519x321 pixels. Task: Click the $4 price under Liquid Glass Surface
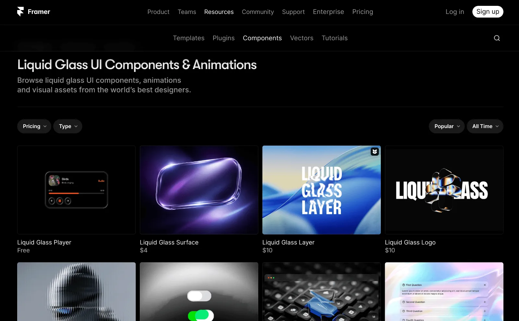(143, 250)
